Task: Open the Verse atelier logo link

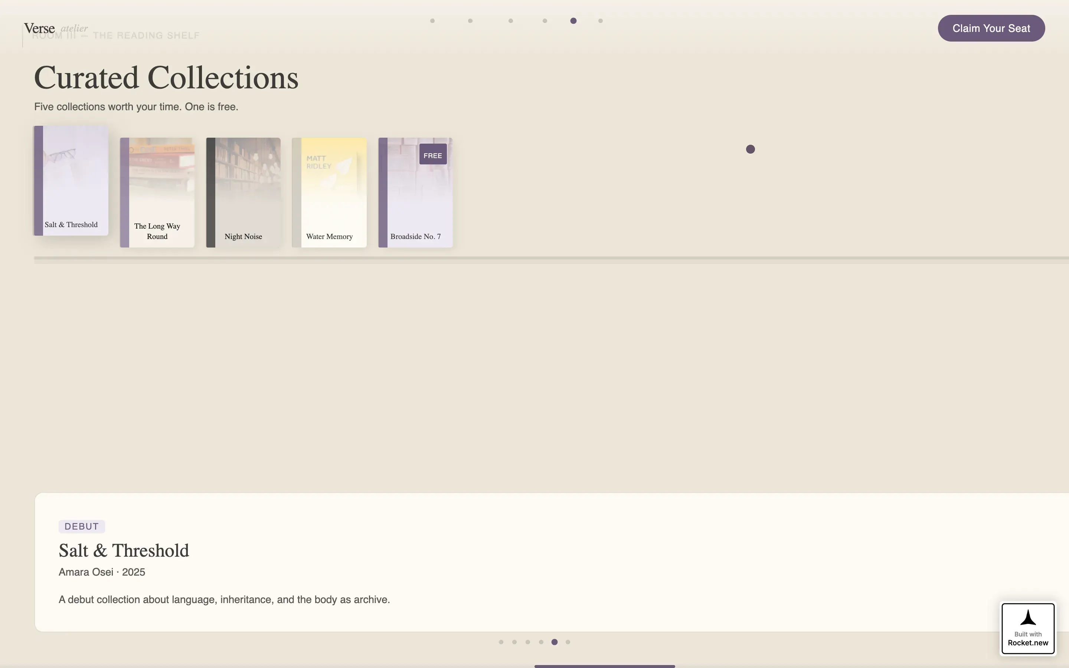Action: point(56,28)
